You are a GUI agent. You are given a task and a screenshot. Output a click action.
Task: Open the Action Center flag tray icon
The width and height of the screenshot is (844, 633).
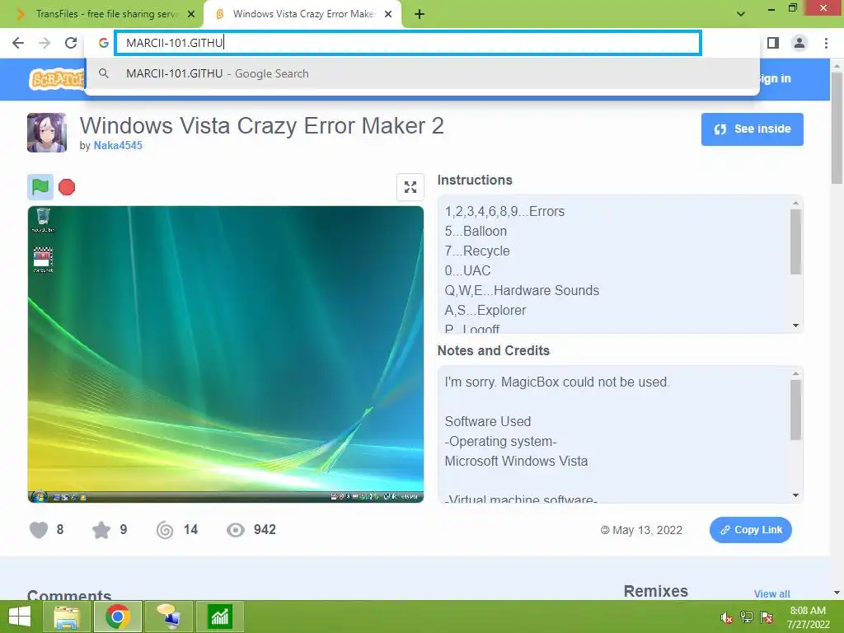pyautogui.click(x=767, y=617)
